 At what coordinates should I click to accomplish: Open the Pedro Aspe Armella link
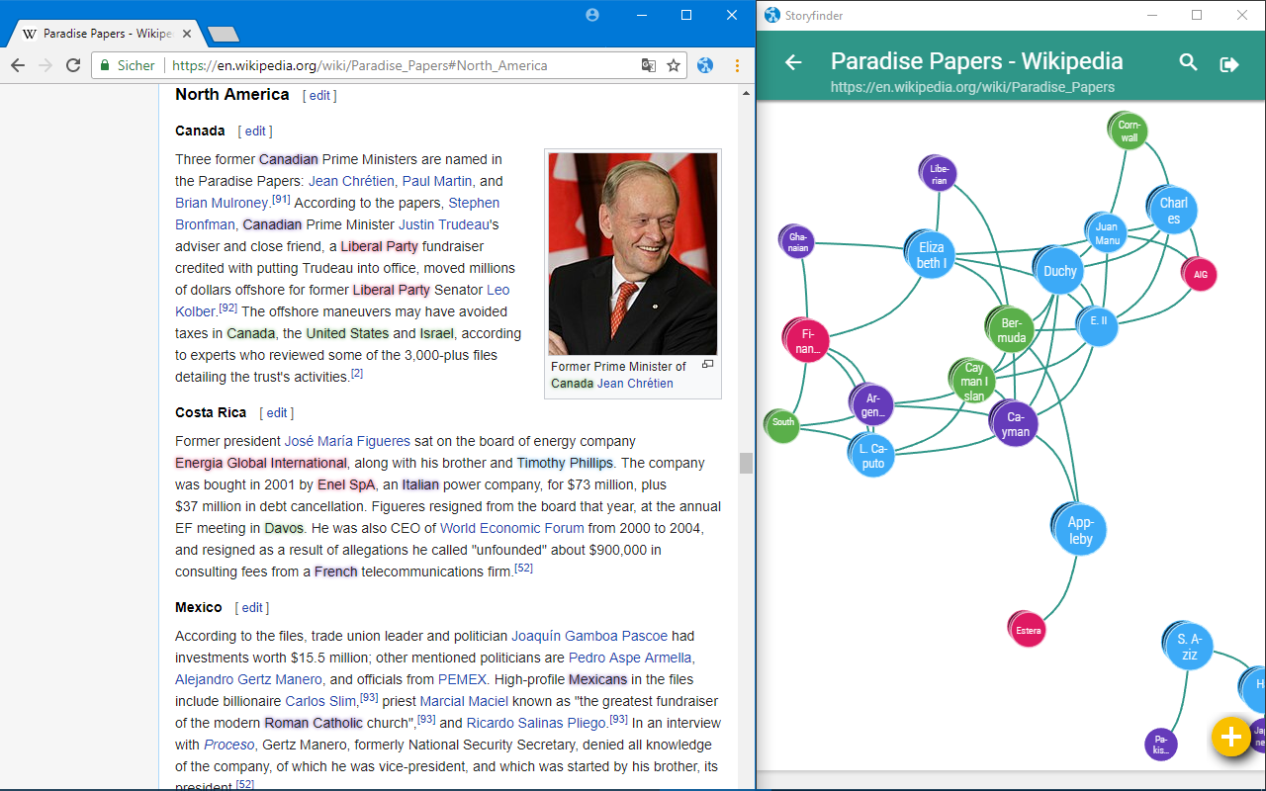pyautogui.click(x=631, y=658)
